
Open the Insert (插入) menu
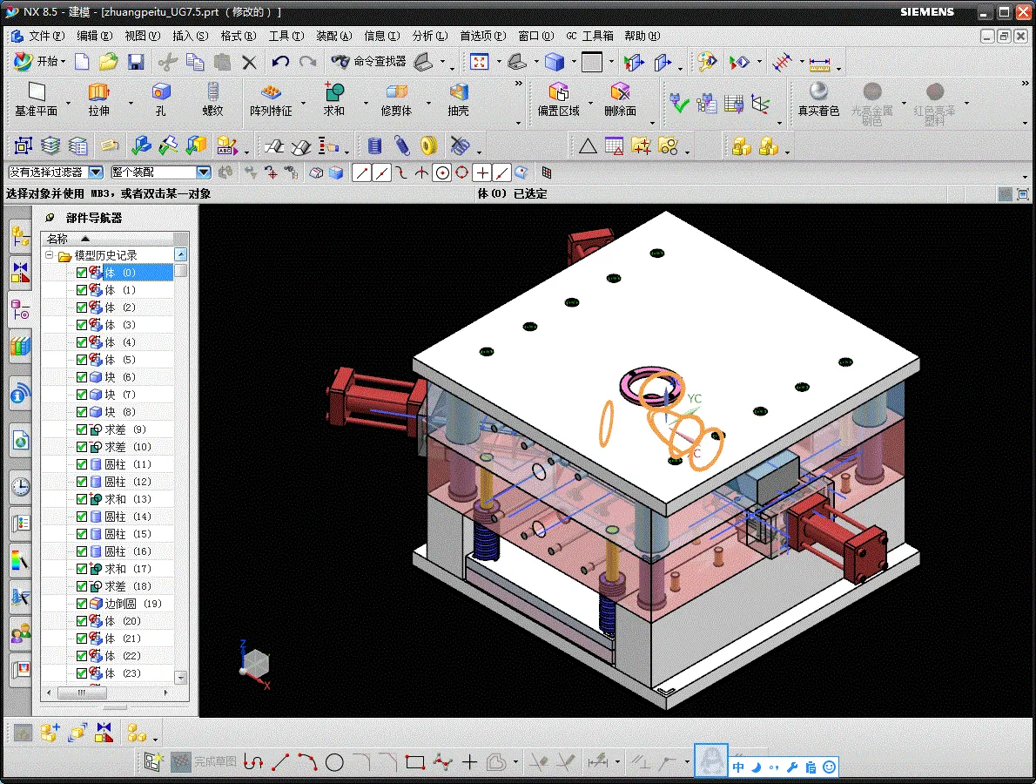(191, 36)
